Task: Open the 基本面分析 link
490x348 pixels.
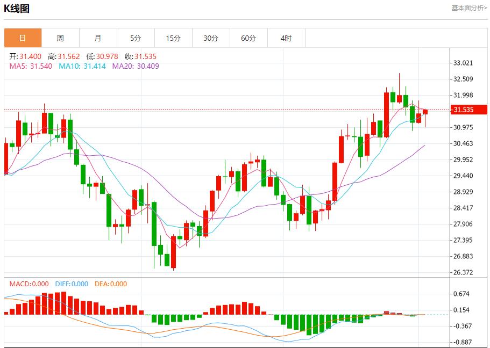Action: tap(468, 8)
